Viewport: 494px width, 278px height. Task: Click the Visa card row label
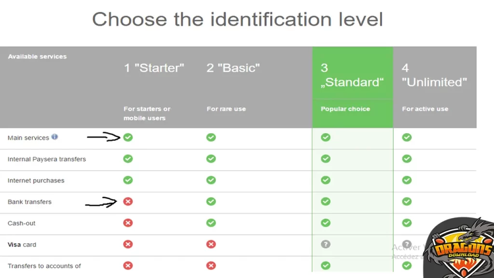[22, 245]
